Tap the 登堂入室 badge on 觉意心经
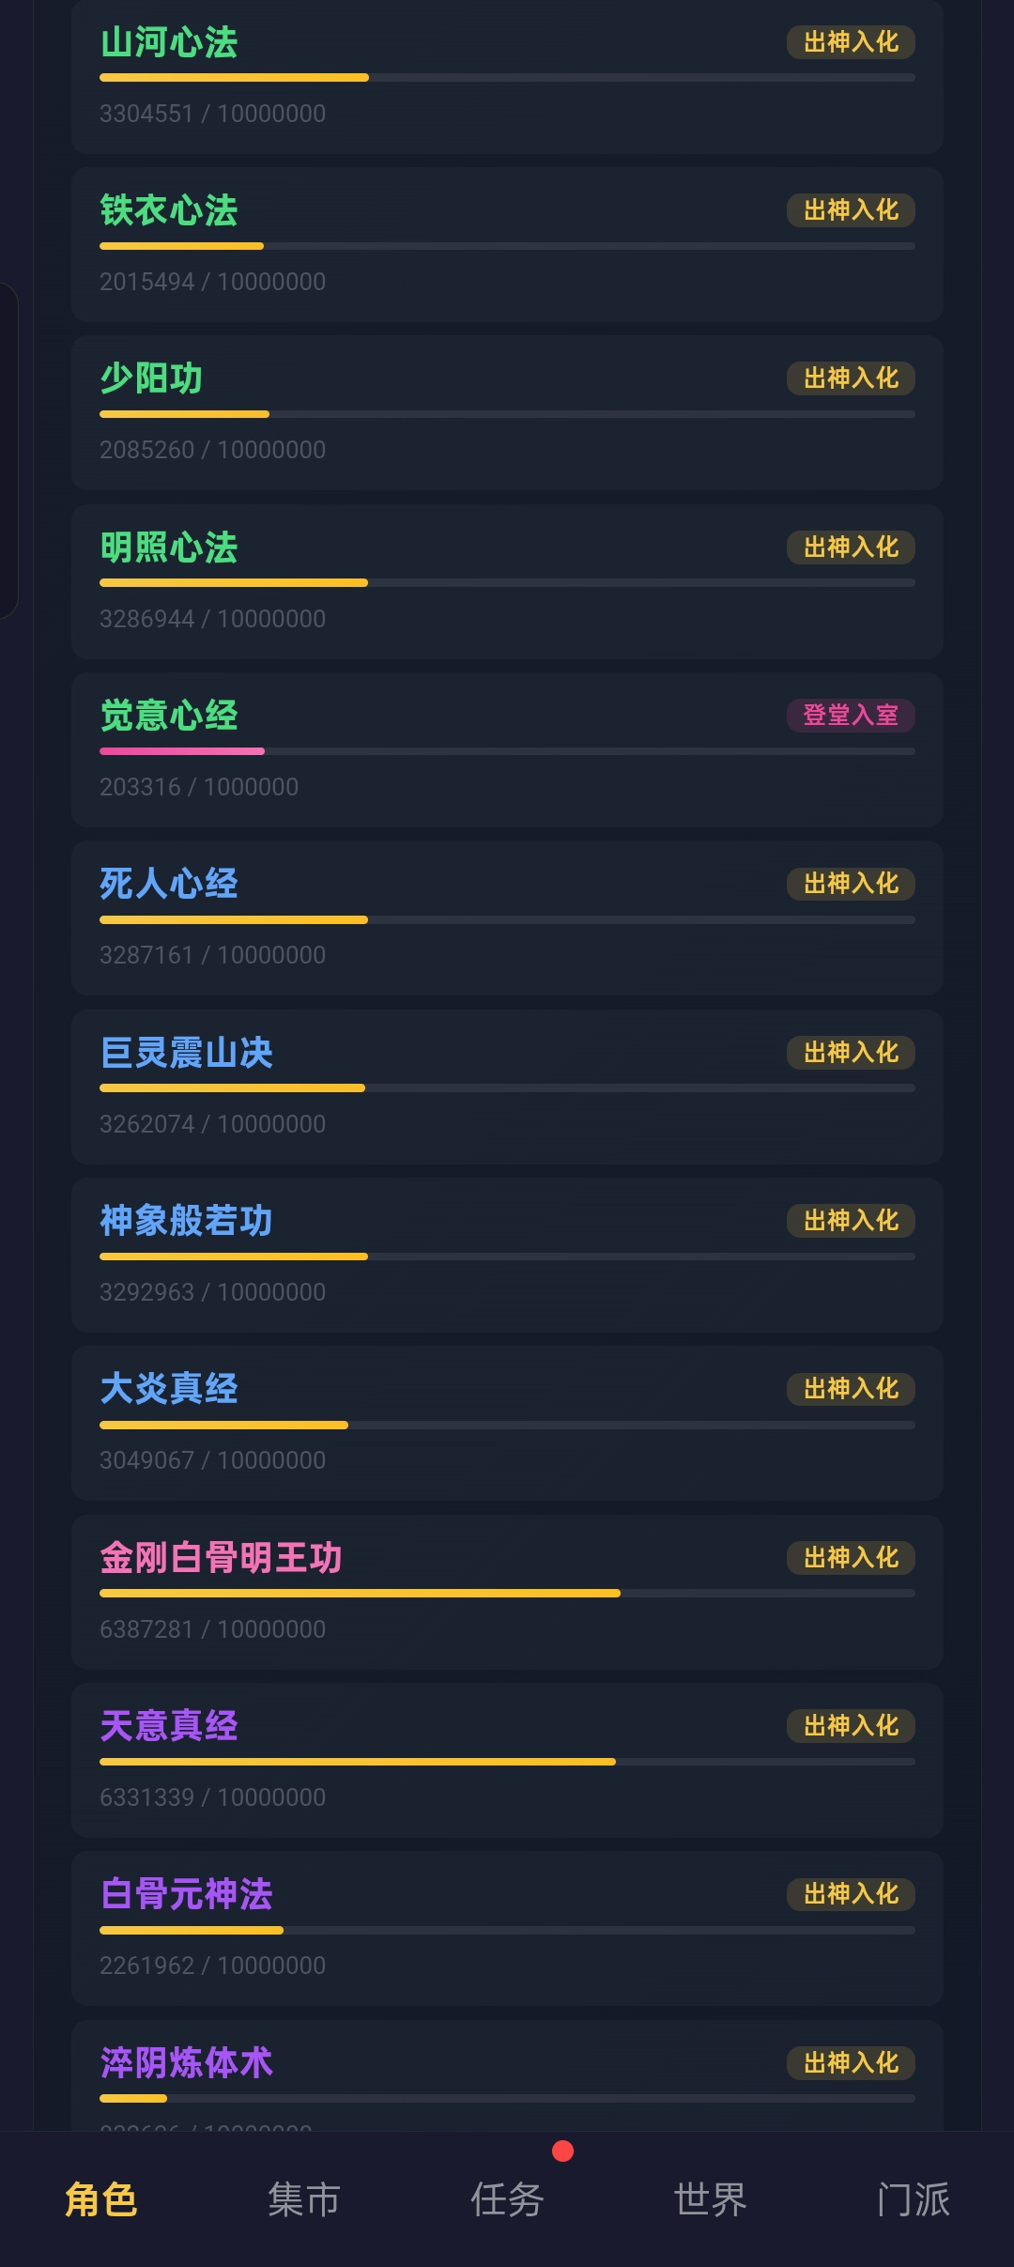1014x2267 pixels. coord(851,716)
